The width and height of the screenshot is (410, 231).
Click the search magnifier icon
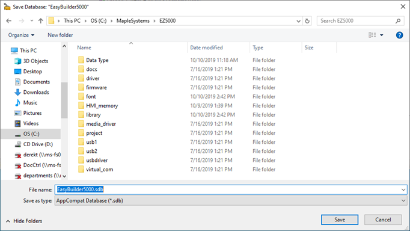[398, 21]
